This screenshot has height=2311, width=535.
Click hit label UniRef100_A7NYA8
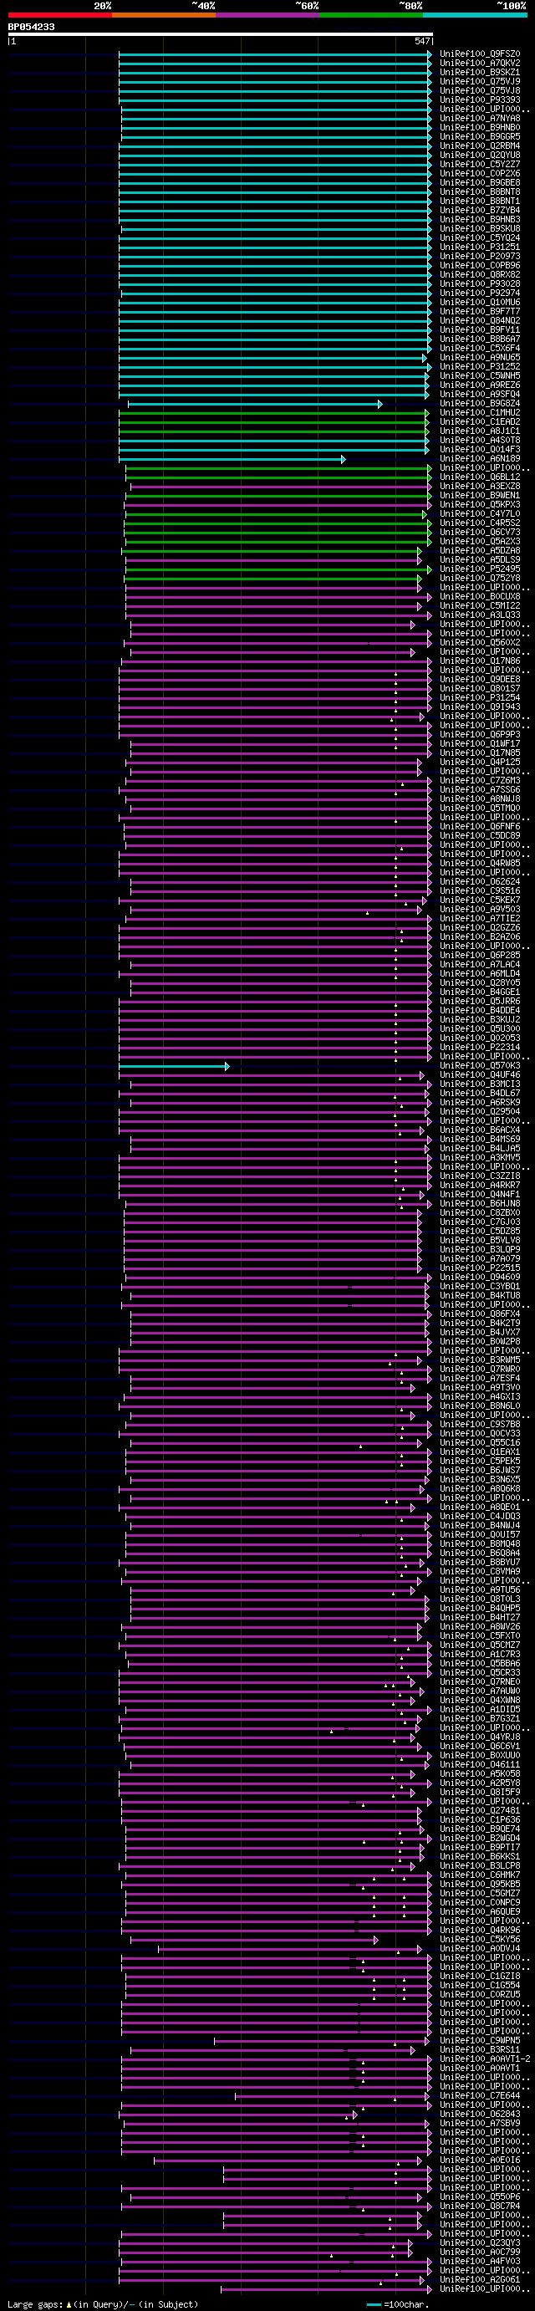tap(479, 119)
